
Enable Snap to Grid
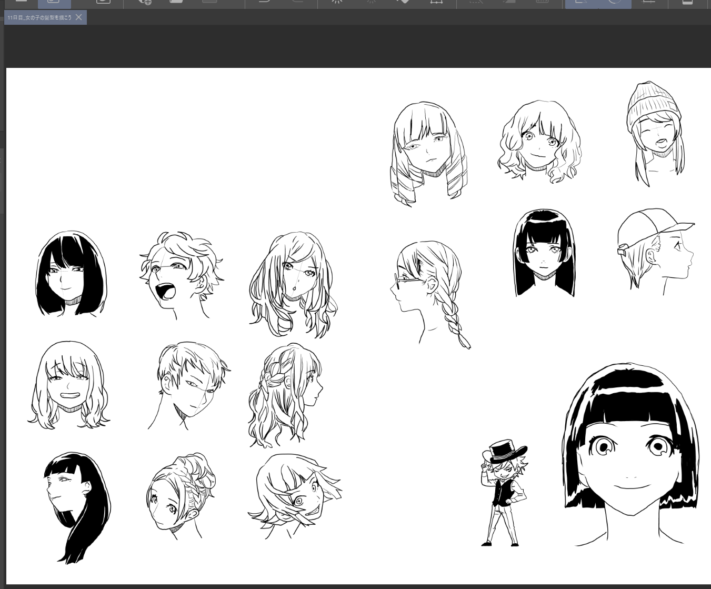649,2
